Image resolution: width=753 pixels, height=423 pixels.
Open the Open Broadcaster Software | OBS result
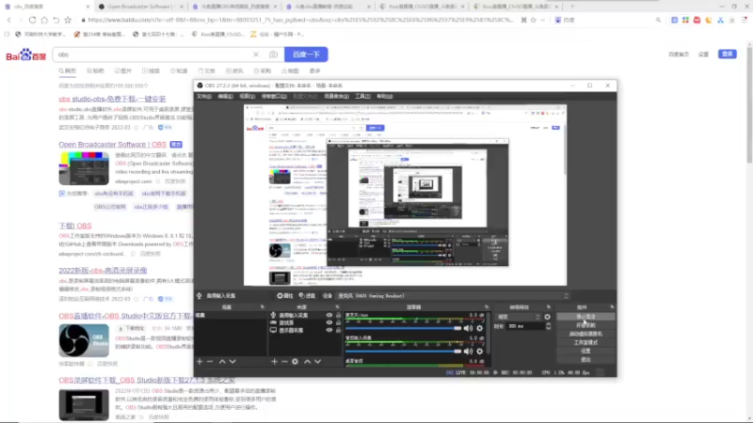112,145
